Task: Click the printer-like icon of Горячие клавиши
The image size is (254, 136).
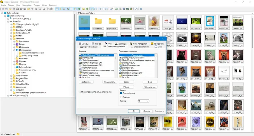Action: pyautogui.click(x=81, y=46)
